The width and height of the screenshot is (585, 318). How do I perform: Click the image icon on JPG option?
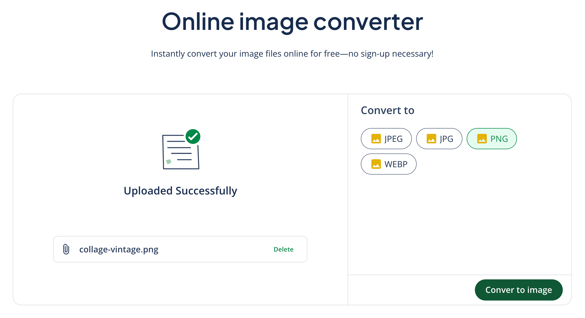(x=431, y=139)
